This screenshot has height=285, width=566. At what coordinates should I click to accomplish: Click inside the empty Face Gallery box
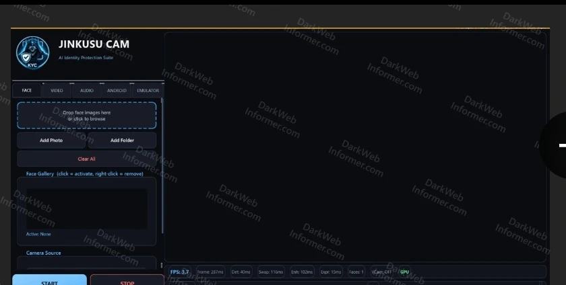click(x=87, y=208)
